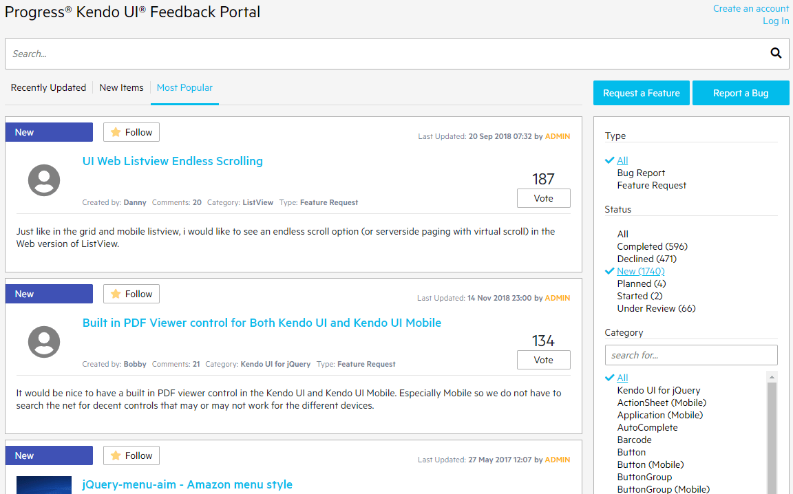
Task: Click vote count 134
Action: [x=543, y=341]
